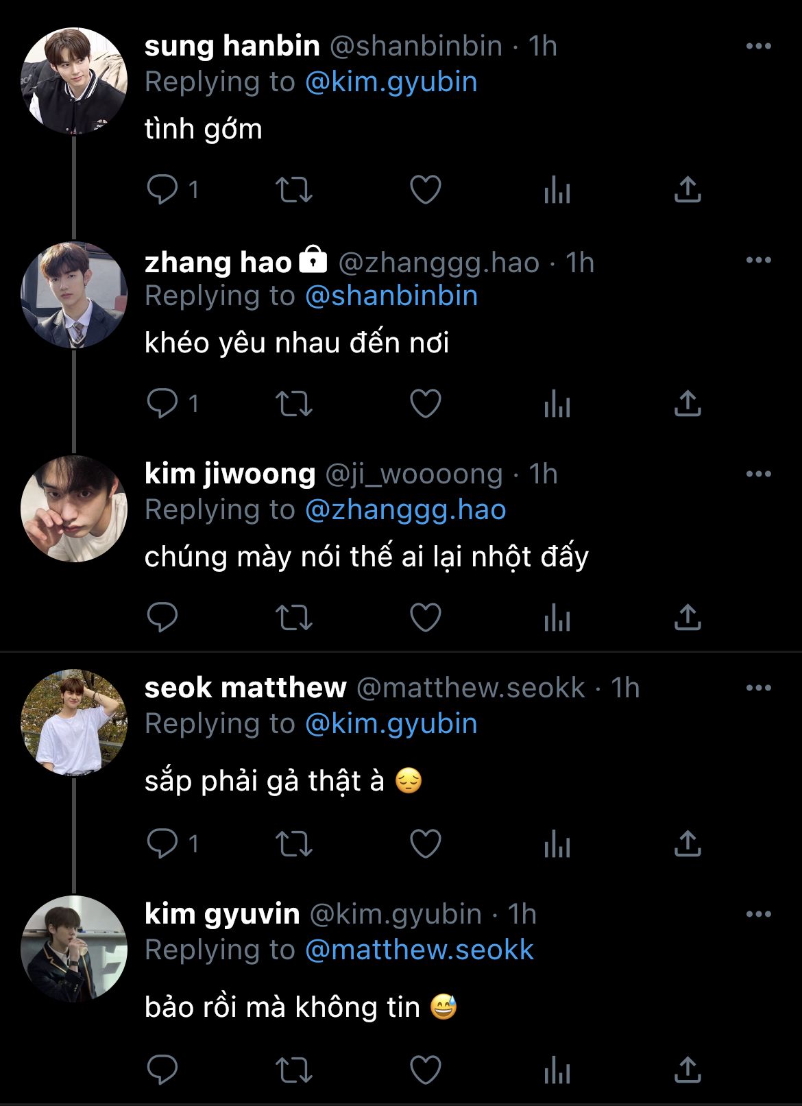The image size is (802, 1106).
Task: Share zhang hao's tweet
Action: tap(688, 404)
